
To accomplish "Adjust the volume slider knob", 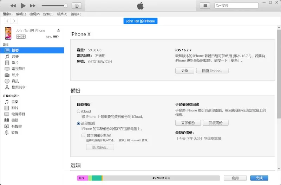I will 66,6.
